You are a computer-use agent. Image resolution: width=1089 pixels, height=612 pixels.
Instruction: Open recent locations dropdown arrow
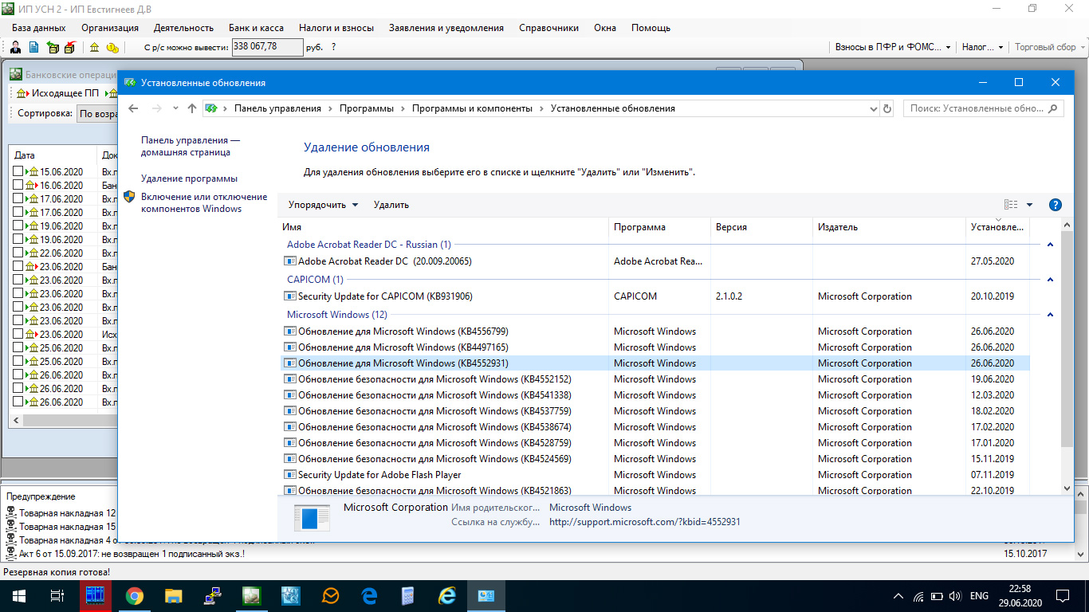(175, 108)
